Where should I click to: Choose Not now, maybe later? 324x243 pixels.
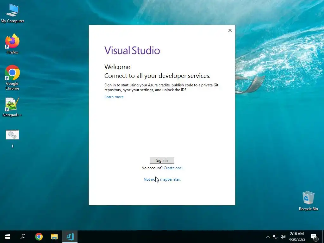(x=162, y=179)
